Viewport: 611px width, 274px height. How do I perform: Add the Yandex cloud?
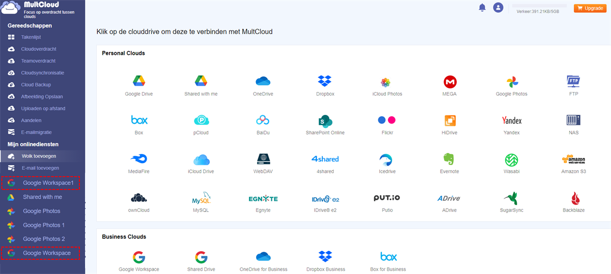point(512,120)
